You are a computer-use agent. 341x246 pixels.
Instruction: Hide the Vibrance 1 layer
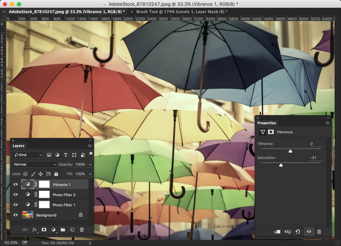[15, 185]
